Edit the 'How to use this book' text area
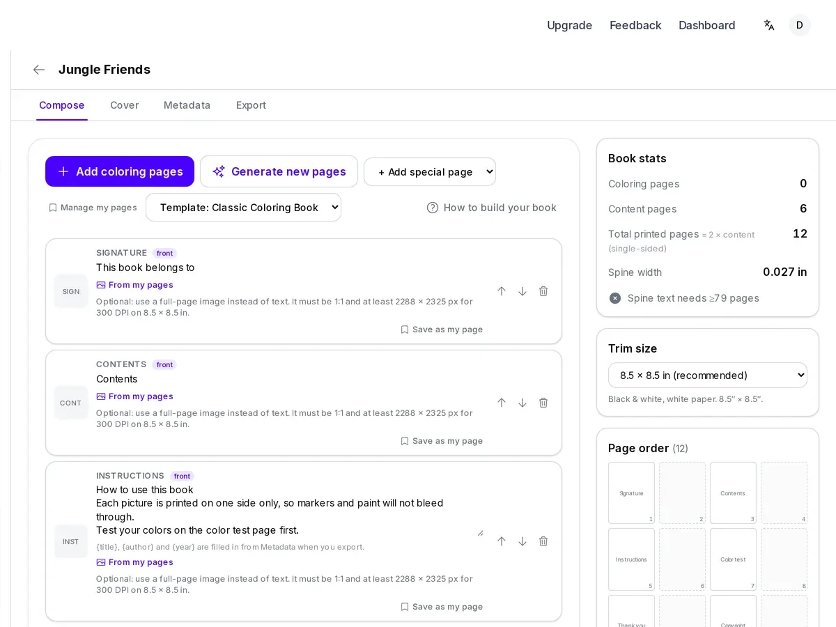 290,510
